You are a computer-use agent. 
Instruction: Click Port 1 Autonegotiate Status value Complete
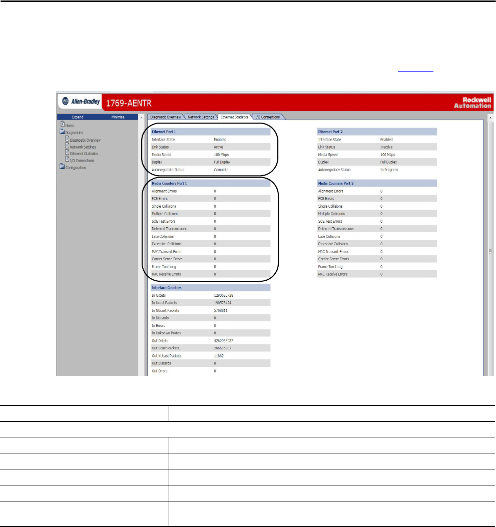(221, 170)
